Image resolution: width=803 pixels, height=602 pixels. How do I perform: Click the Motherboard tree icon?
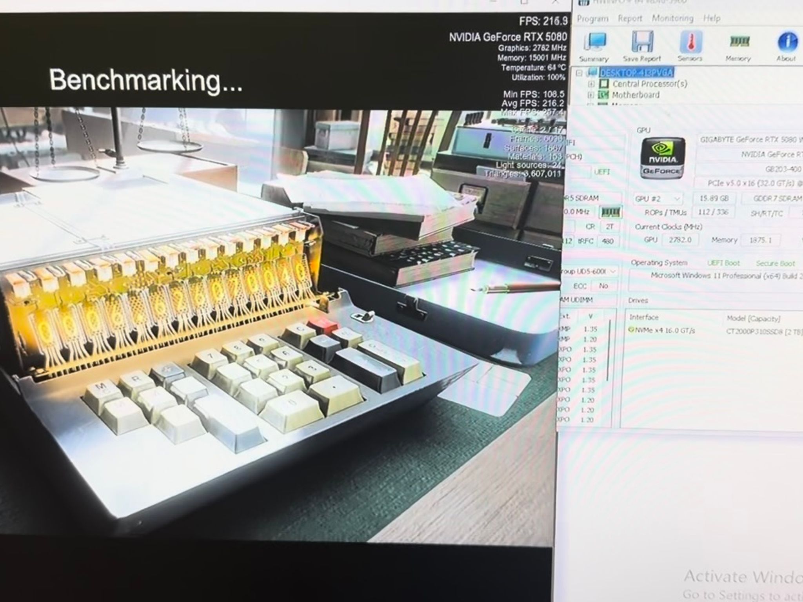(603, 95)
